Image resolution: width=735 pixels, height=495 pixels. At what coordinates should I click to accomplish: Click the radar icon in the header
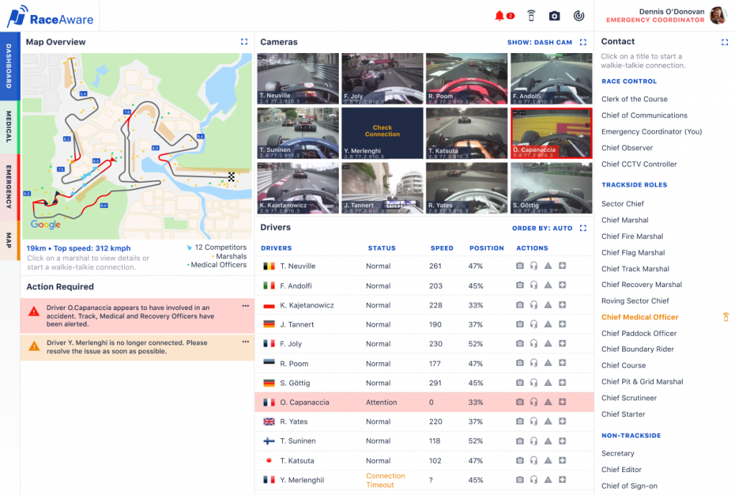(579, 16)
